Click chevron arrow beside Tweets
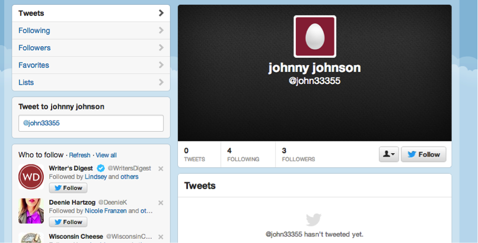The height and width of the screenshot is (243, 478). 161,13
